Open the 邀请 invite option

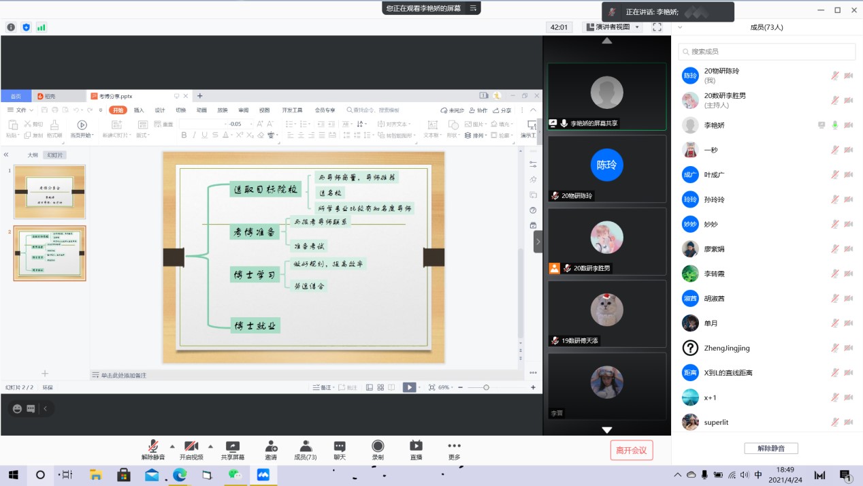click(271, 450)
